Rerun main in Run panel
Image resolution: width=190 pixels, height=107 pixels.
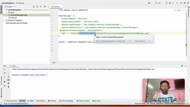(5, 70)
